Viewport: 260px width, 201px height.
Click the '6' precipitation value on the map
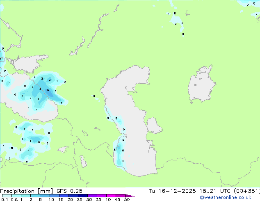click(48, 90)
